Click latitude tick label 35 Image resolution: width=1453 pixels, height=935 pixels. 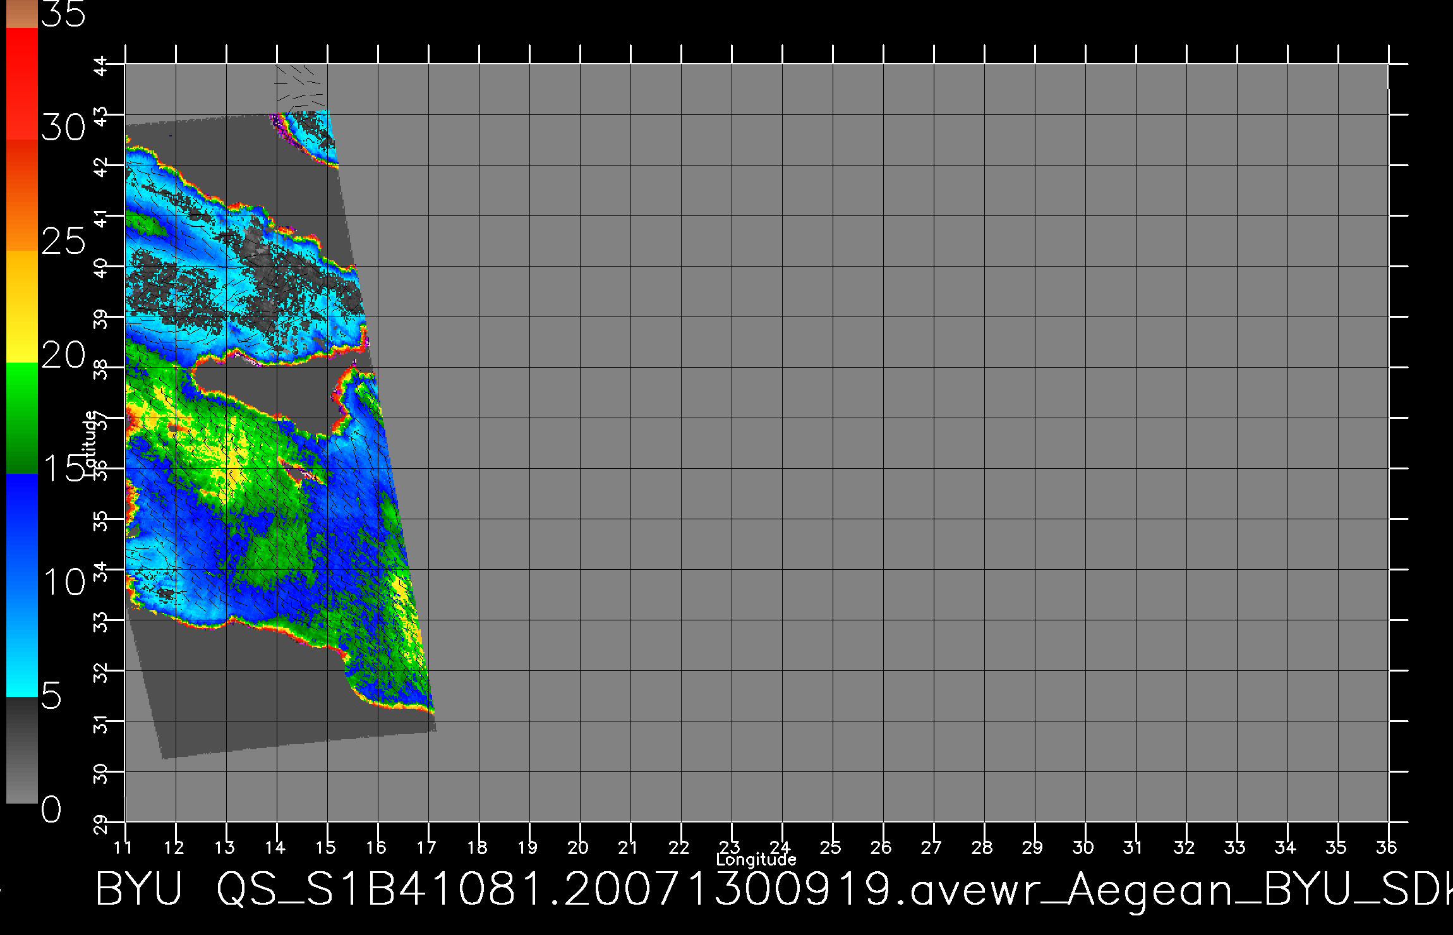102,521
